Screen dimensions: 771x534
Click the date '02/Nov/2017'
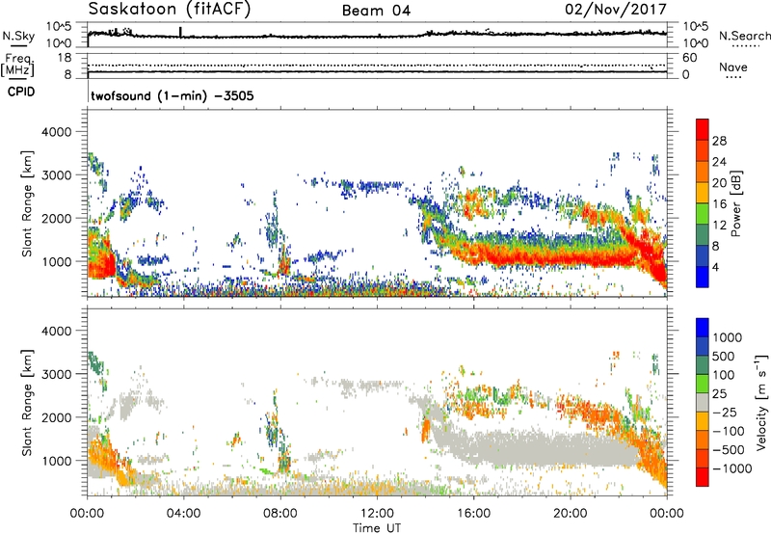(616, 9)
